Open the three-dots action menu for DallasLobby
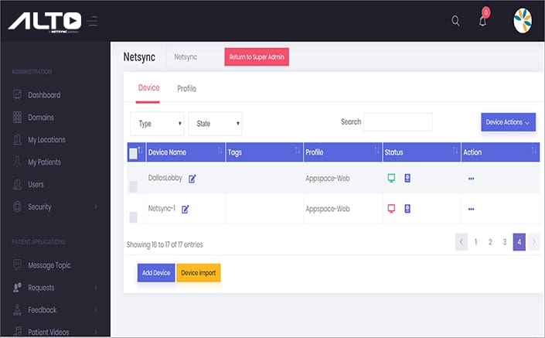The height and width of the screenshot is (338, 545). click(x=471, y=179)
